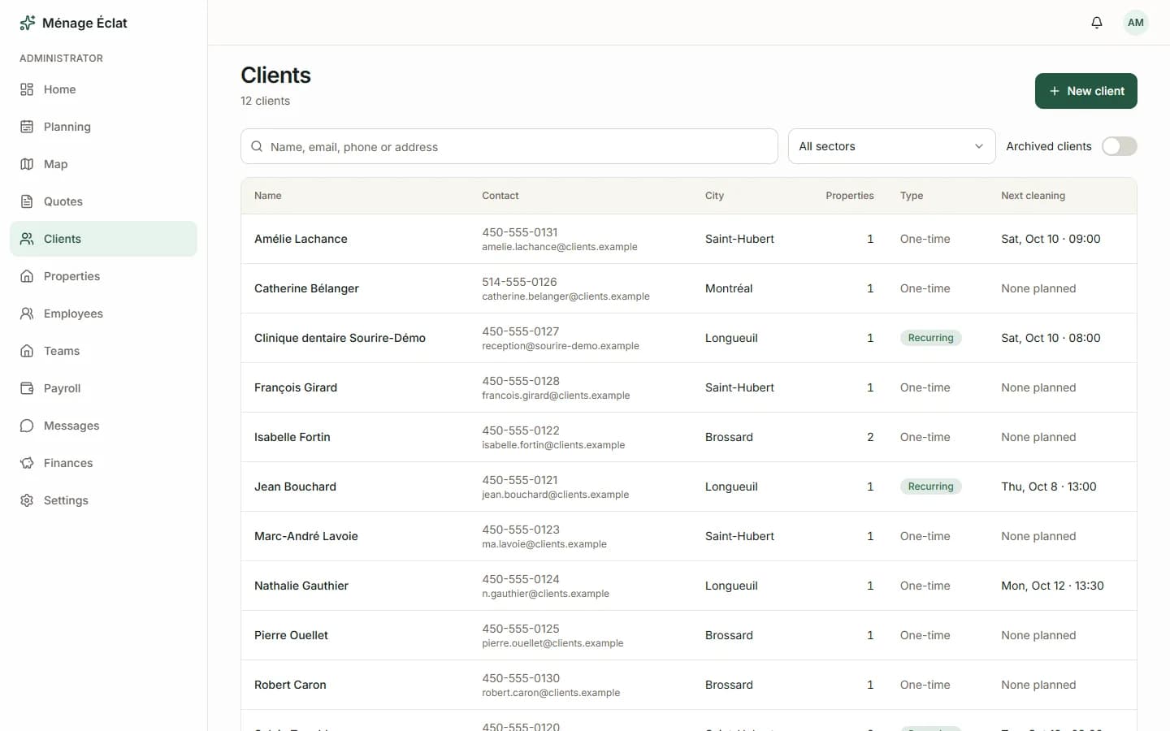Open the Jean Bouchard client row
This screenshot has width=1170, height=731.
(x=689, y=487)
